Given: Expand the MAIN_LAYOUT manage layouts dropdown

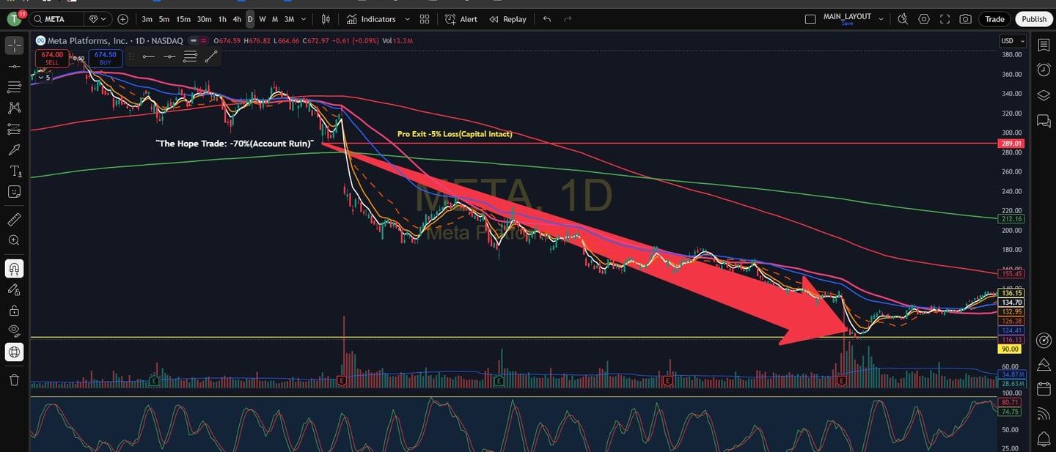Looking at the screenshot, I should (881, 19).
